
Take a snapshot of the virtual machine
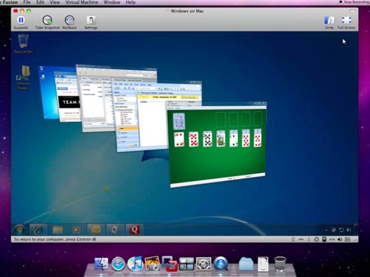click(x=47, y=21)
